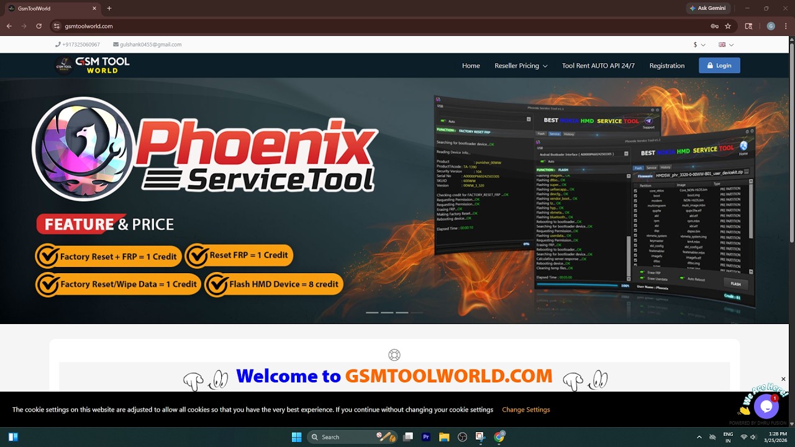
Task: Open the Registration page
Action: coord(667,66)
